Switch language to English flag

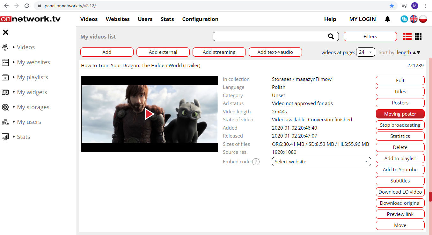pyautogui.click(x=414, y=19)
